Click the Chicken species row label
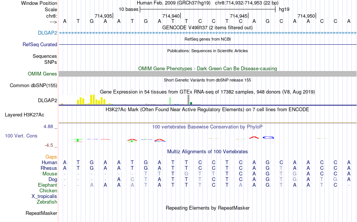 tap(48, 190)
